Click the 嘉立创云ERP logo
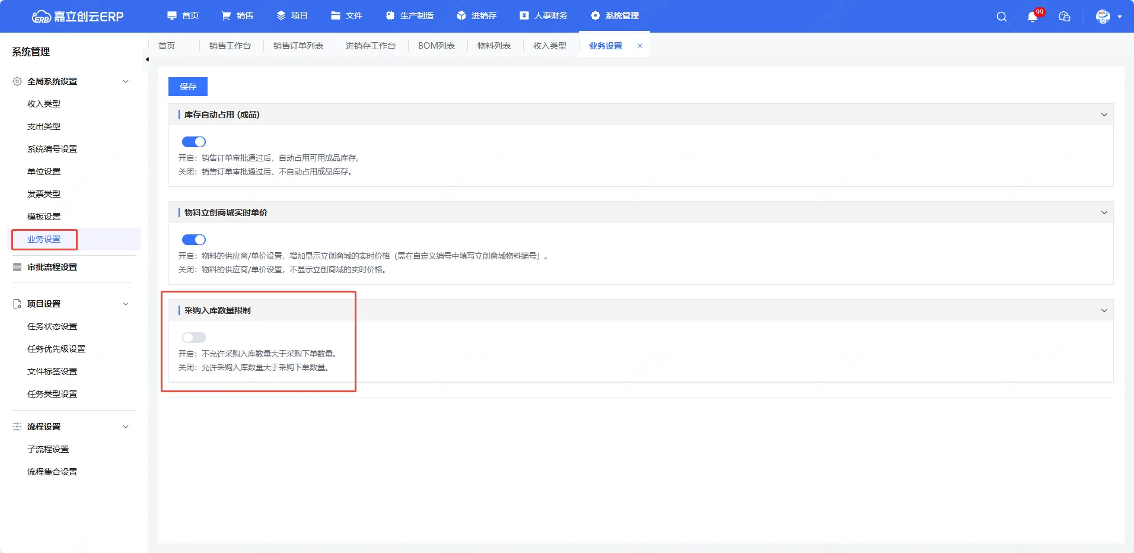 [x=78, y=17]
